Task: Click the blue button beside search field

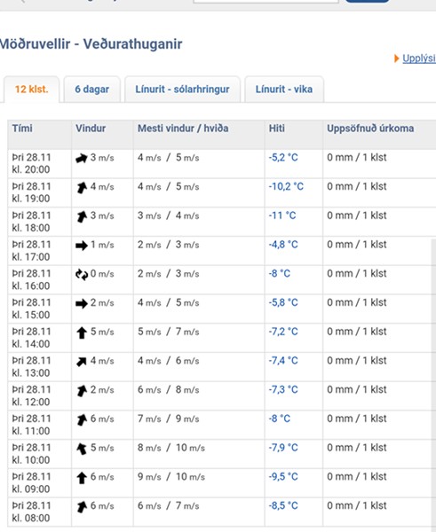Action: 367,1
